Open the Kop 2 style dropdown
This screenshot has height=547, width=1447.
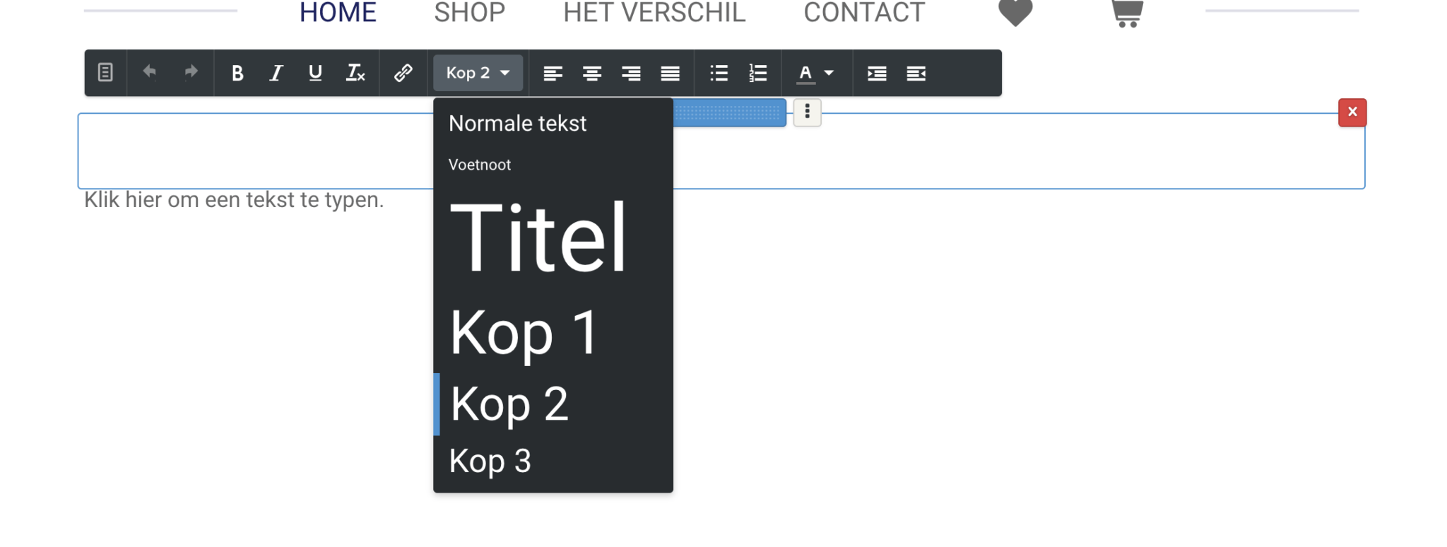pyautogui.click(x=478, y=73)
